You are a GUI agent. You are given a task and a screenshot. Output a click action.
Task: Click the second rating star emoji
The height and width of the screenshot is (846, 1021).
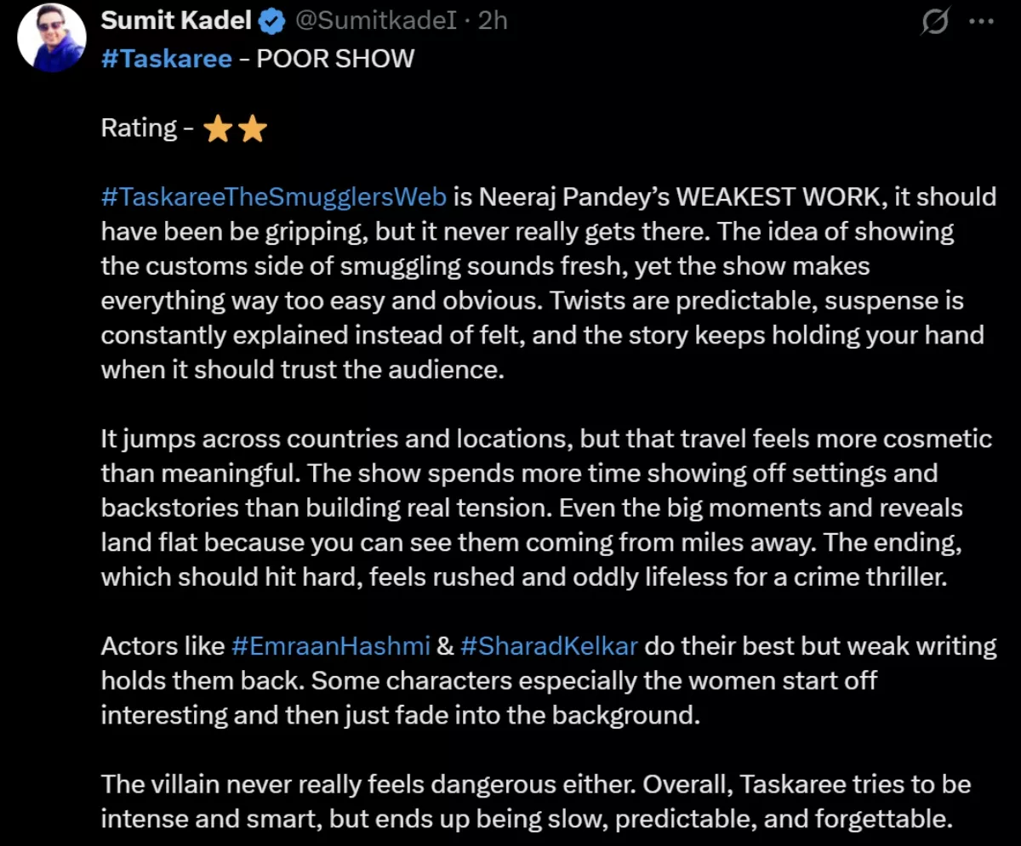pos(253,129)
